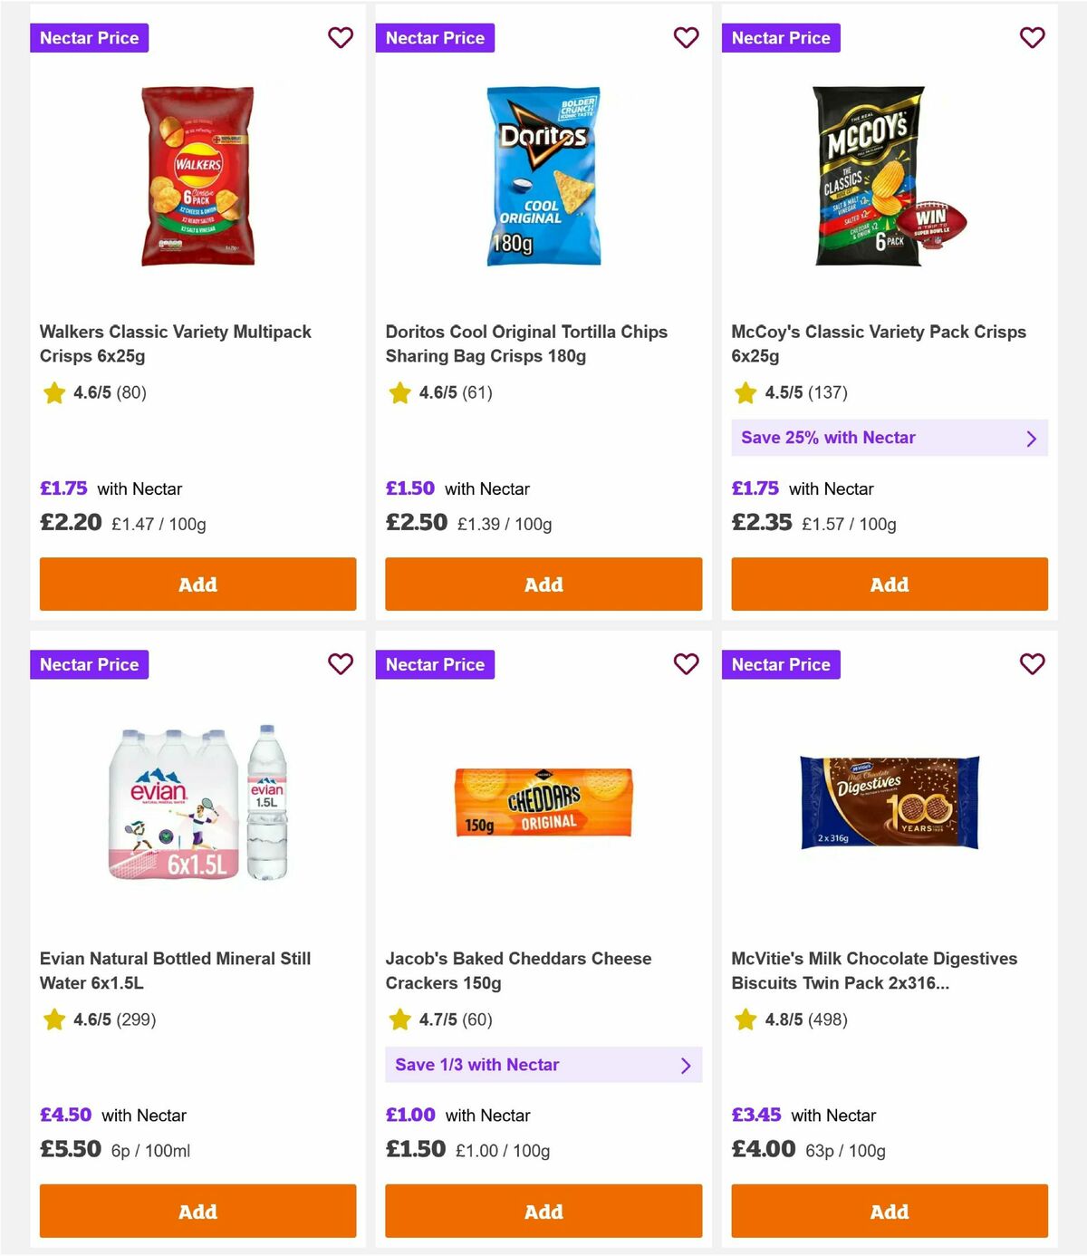Viewport: 1087px width, 1256px height.
Task: Toggle the Nectar Price badge on McCoy's
Action: point(781,38)
